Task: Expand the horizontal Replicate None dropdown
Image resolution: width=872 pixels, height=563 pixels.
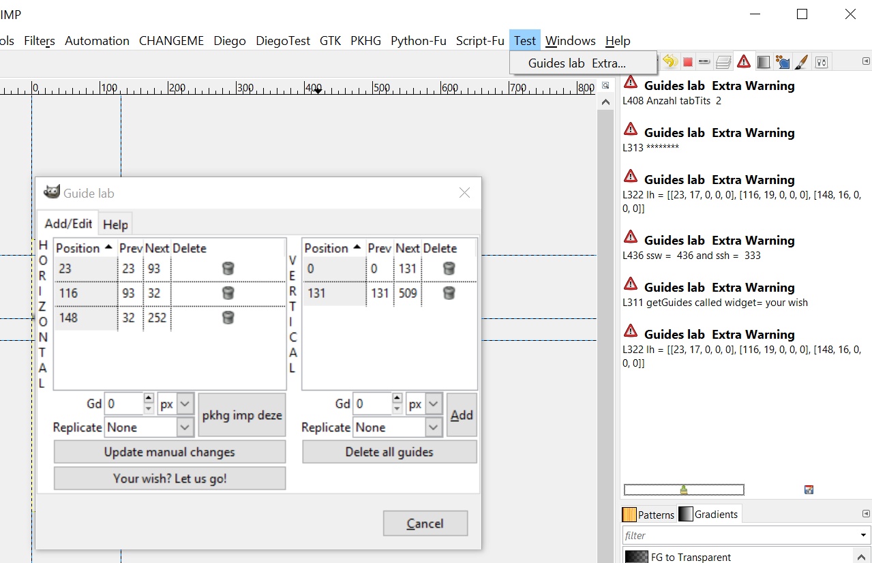Action: pos(149,427)
